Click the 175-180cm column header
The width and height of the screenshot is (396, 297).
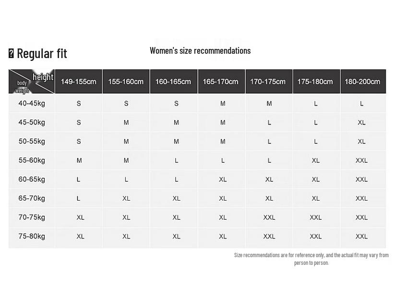tap(315, 82)
